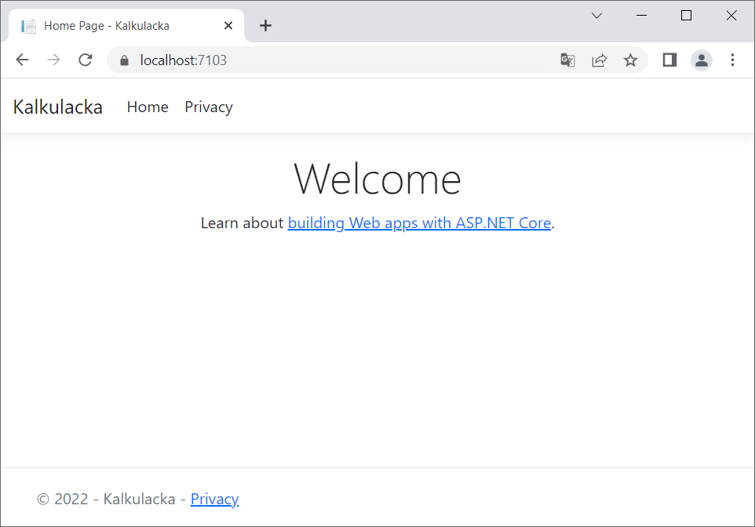Share this page using the share icon
The height and width of the screenshot is (527, 755).
pos(599,60)
